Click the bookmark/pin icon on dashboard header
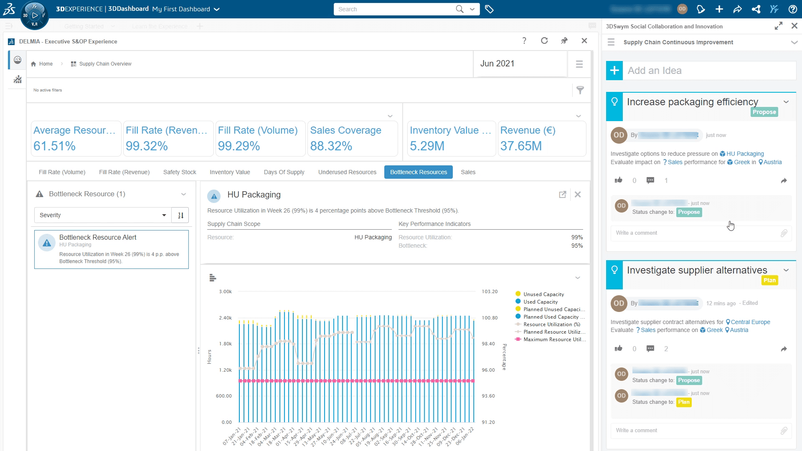The width and height of the screenshot is (802, 451). (x=564, y=41)
